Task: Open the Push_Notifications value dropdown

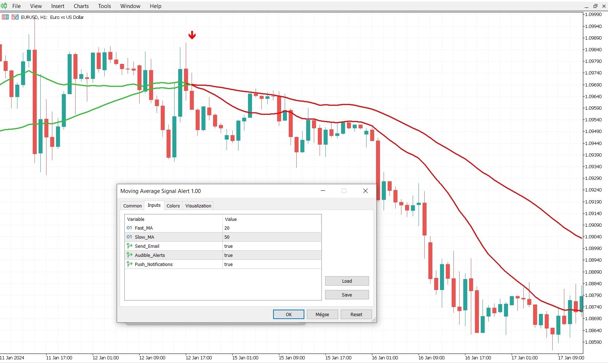Action: tap(272, 264)
